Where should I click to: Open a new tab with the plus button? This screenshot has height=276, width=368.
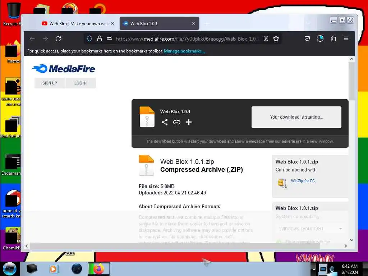207,24
